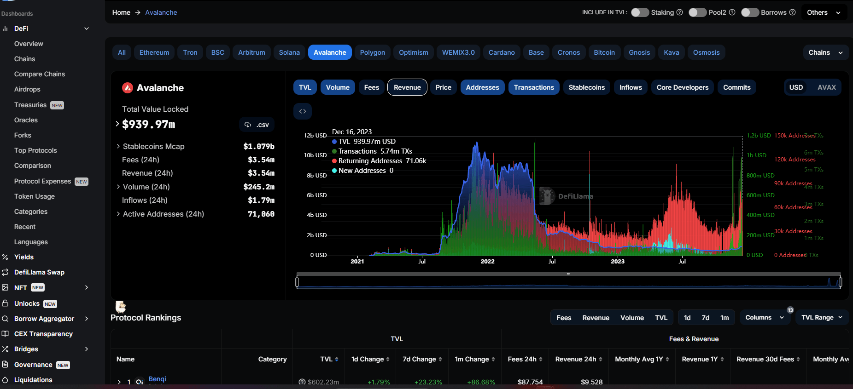Screen dimensions: 853x389
Task: Click the Fees 24h sort icon
Action: [x=541, y=359]
